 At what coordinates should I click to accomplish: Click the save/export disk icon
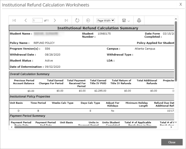coord(124,21)
